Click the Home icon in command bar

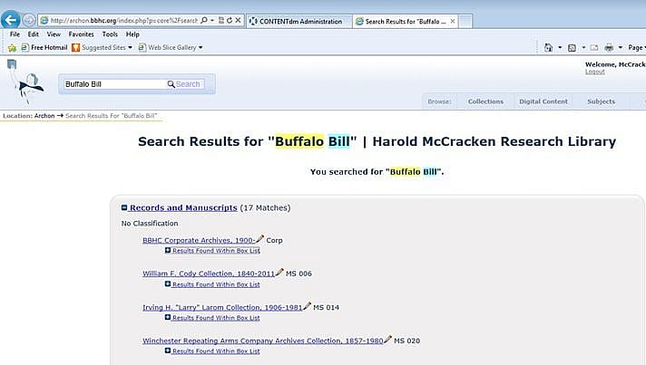(x=548, y=48)
